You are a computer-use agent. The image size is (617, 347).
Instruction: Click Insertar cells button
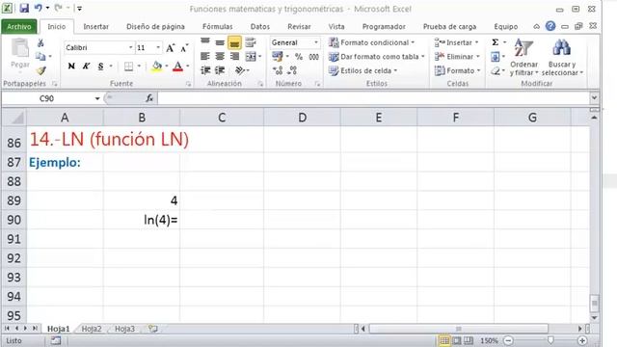(456, 42)
